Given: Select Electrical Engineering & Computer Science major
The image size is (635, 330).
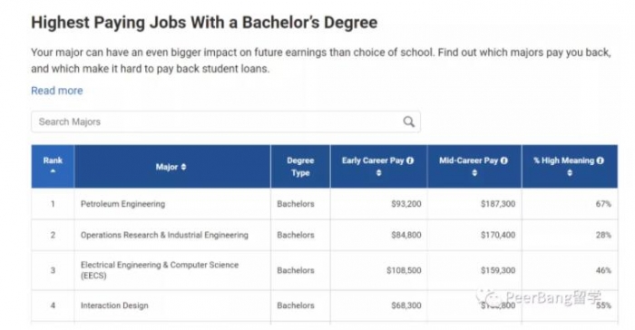Looking at the screenshot, I should click(160, 270).
